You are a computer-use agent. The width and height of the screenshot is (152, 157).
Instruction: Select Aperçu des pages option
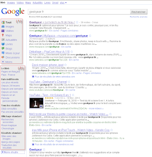pyautogui.click(x=11, y=142)
